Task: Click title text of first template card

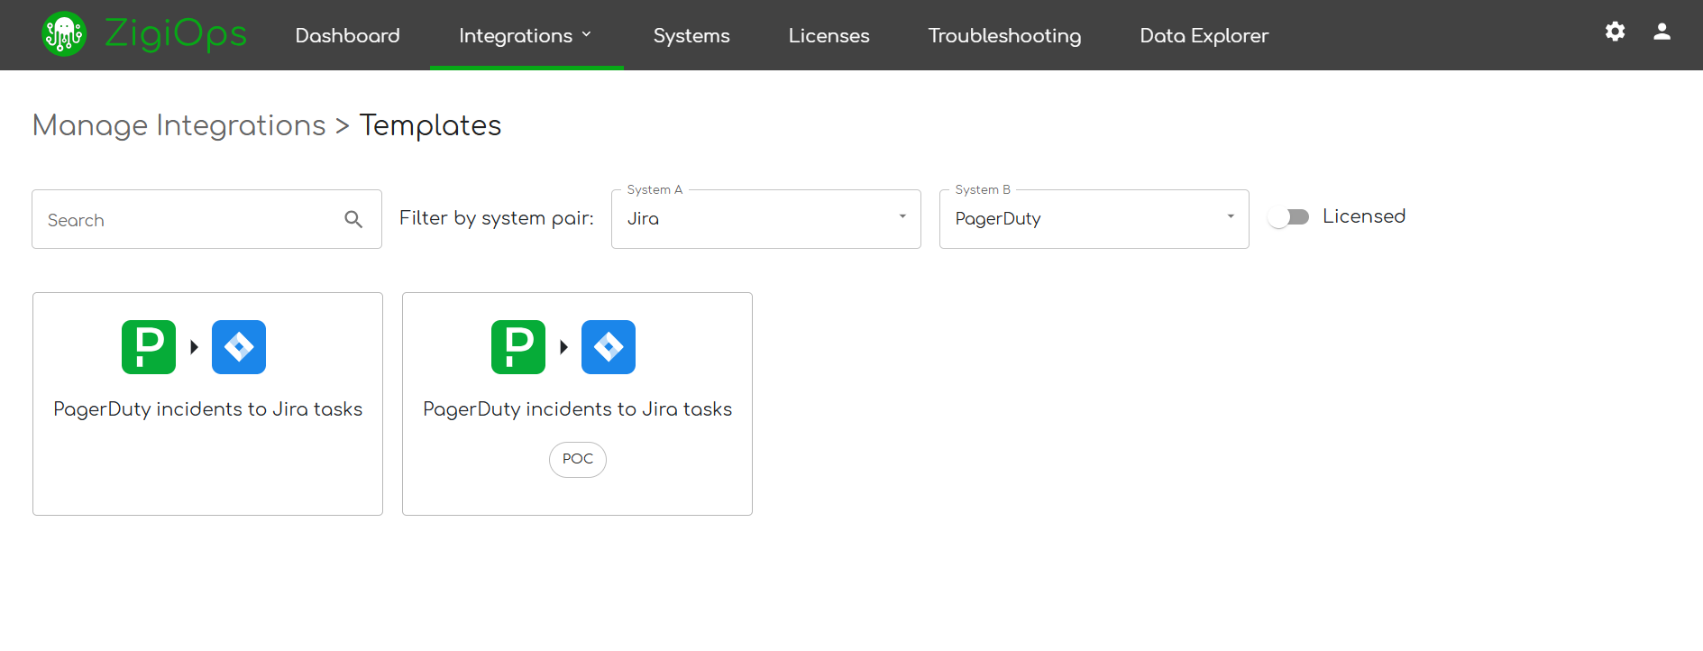Action: click(207, 409)
